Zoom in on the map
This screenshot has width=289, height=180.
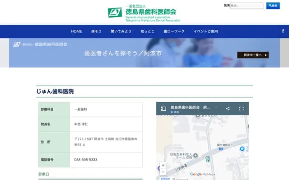(163, 165)
